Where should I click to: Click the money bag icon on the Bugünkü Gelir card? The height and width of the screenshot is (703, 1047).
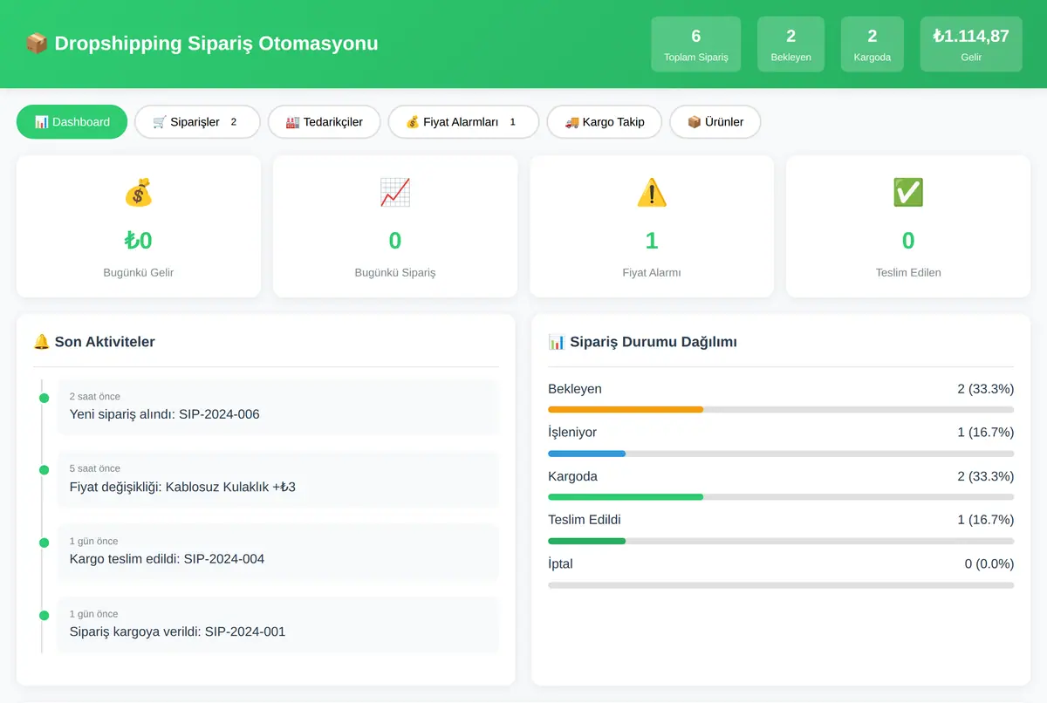139,192
